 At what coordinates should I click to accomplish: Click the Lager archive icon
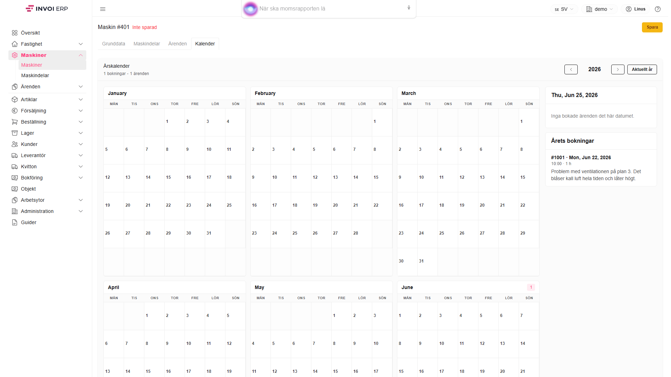15,133
